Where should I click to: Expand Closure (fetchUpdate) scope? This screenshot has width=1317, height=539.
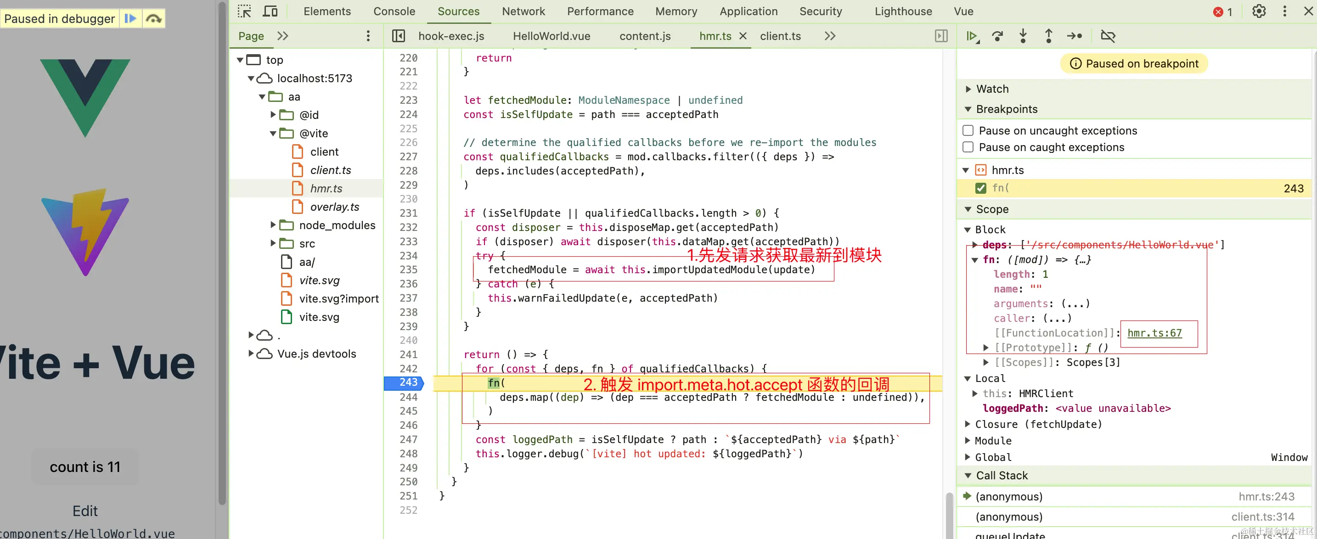[x=967, y=424]
